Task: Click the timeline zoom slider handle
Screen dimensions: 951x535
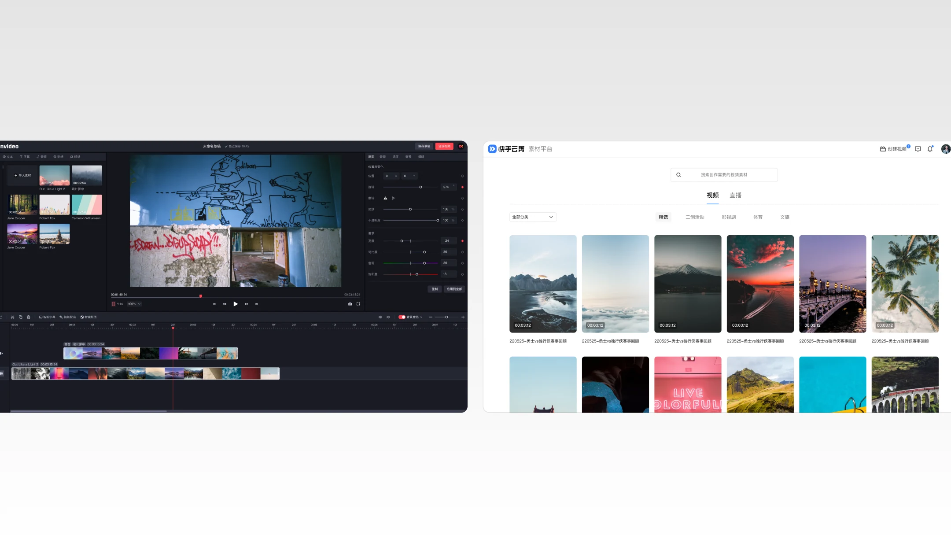Action: [446, 317]
